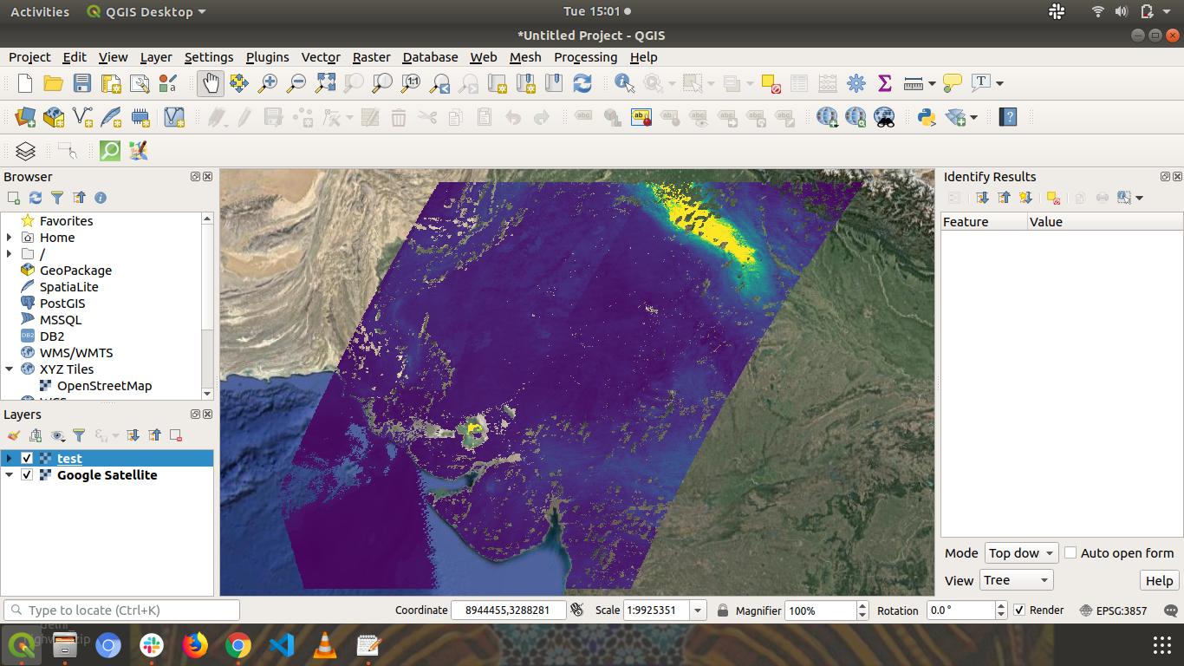
Task: Toggle visibility of Google Satellite layer
Action: click(27, 474)
